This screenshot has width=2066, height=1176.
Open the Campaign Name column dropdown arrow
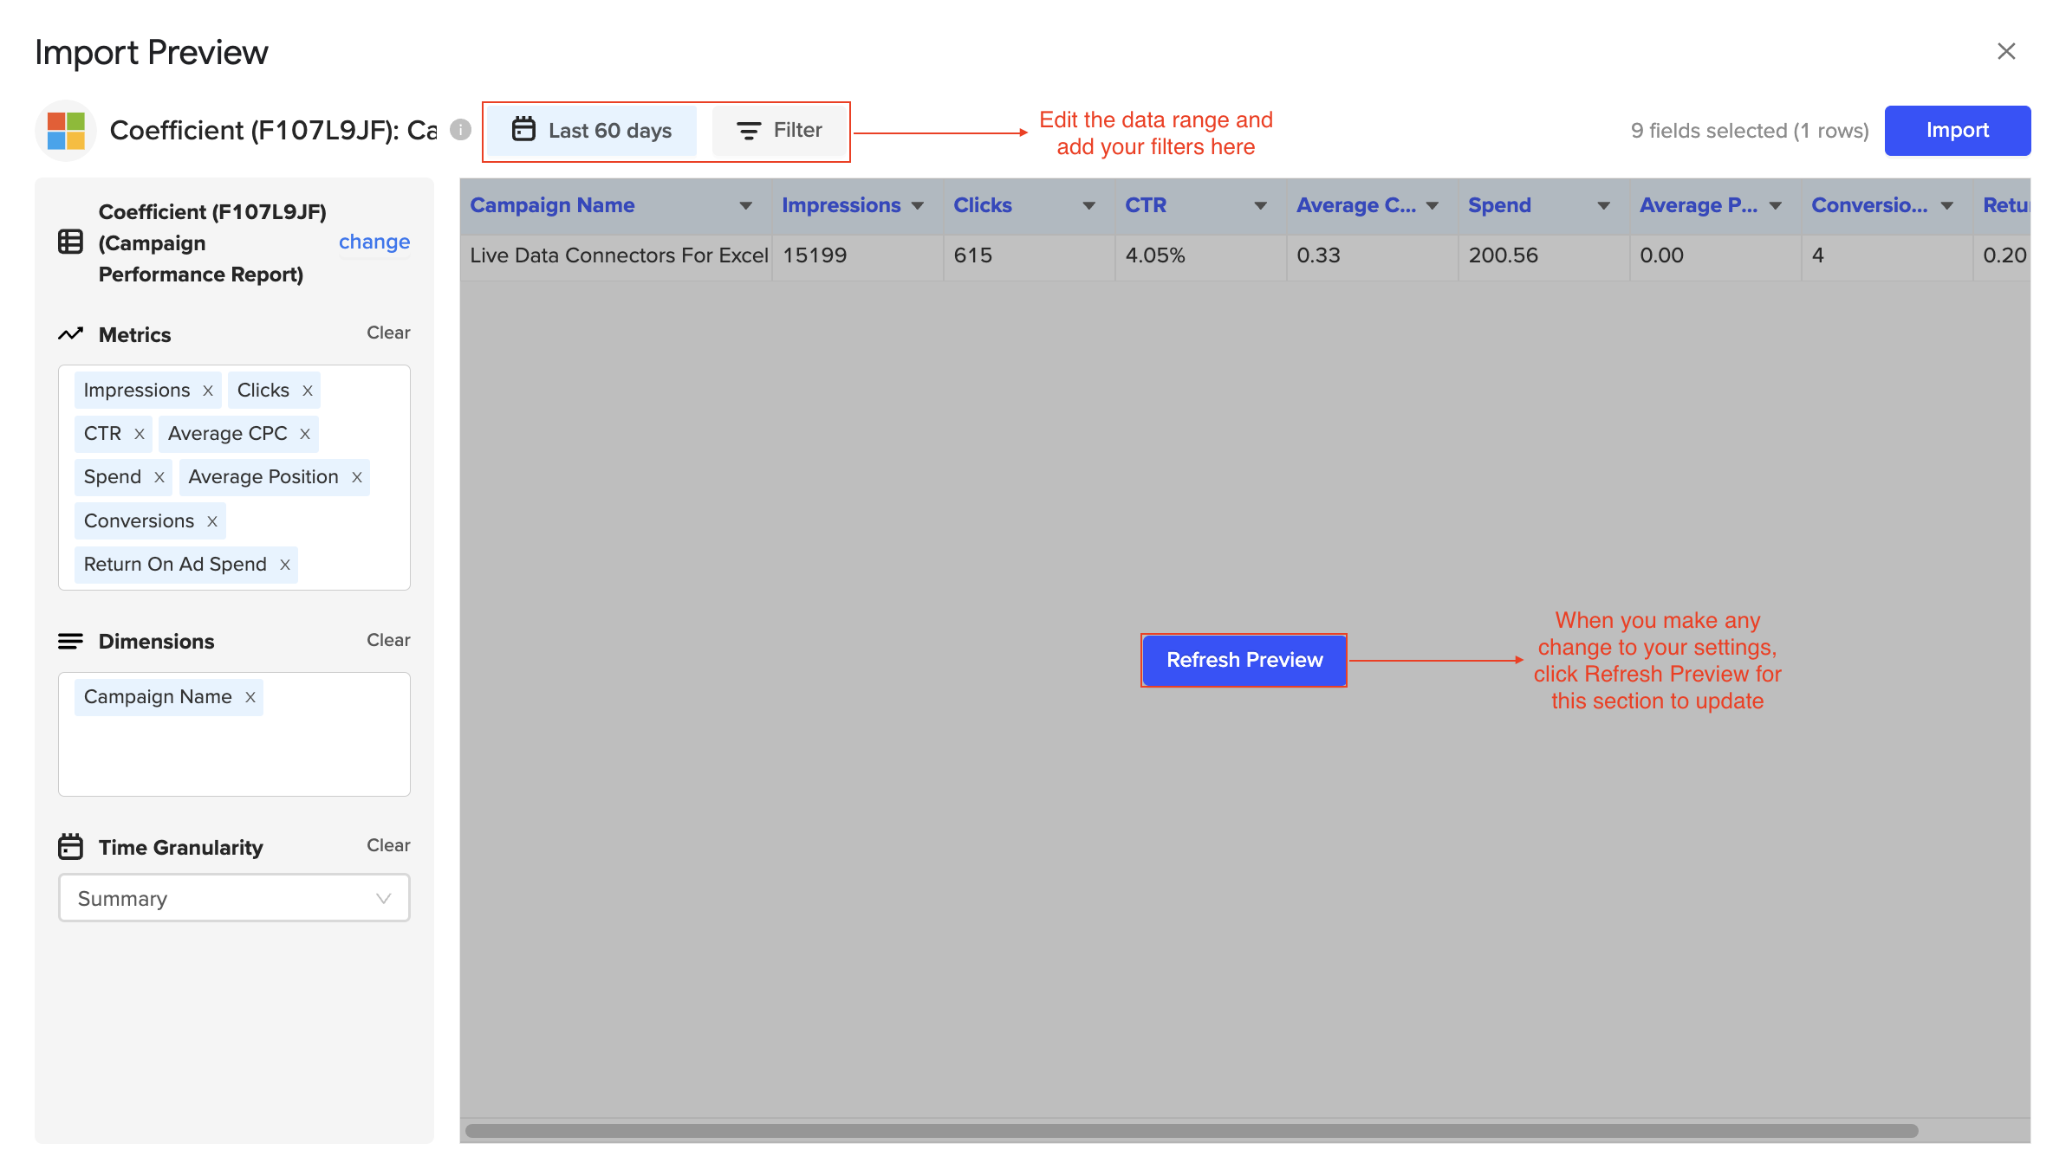745,206
